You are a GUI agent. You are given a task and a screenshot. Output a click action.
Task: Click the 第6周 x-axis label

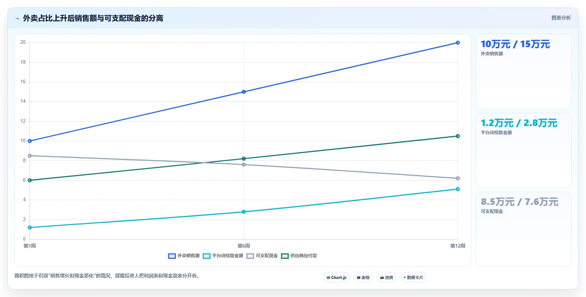tap(244, 246)
